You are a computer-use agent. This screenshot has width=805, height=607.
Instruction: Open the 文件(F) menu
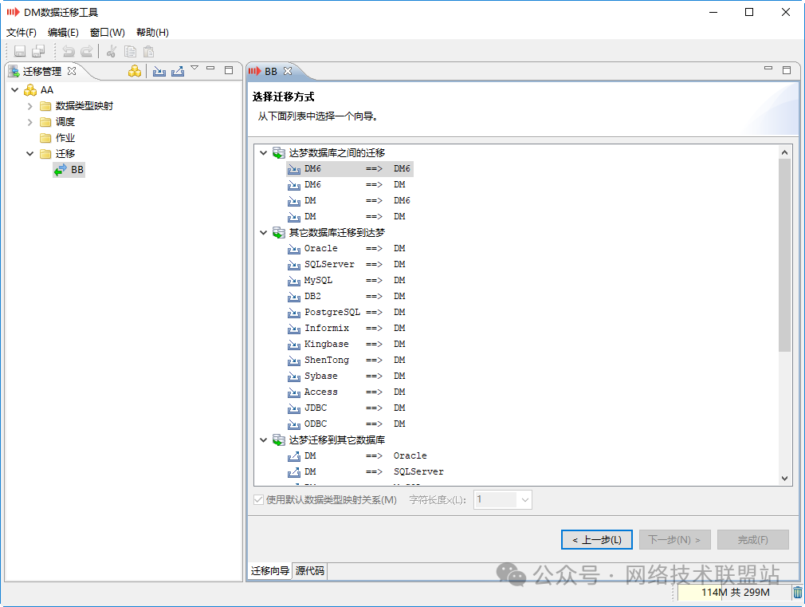(22, 33)
